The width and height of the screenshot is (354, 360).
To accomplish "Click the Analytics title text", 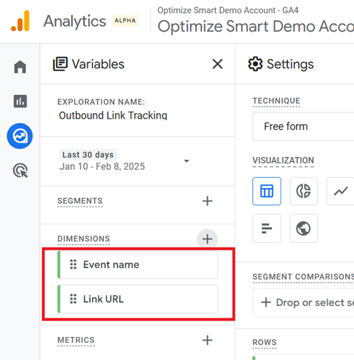I will click(75, 21).
